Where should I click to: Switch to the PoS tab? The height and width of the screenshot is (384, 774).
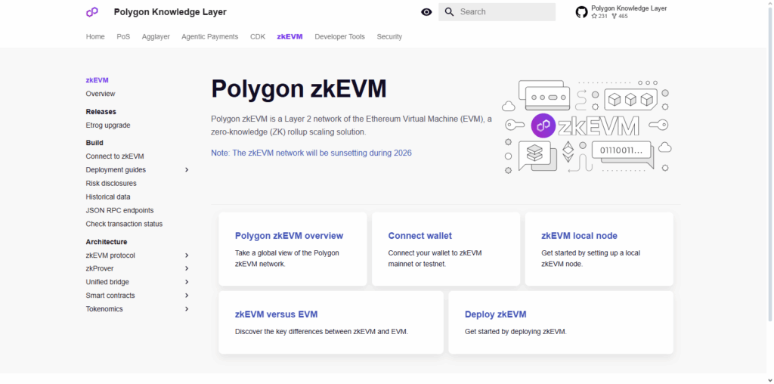123,36
